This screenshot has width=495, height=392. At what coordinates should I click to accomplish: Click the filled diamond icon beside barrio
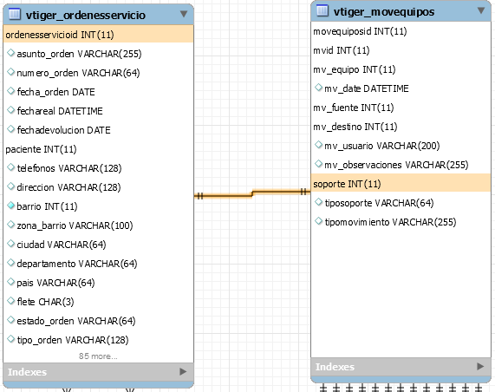coord(10,206)
